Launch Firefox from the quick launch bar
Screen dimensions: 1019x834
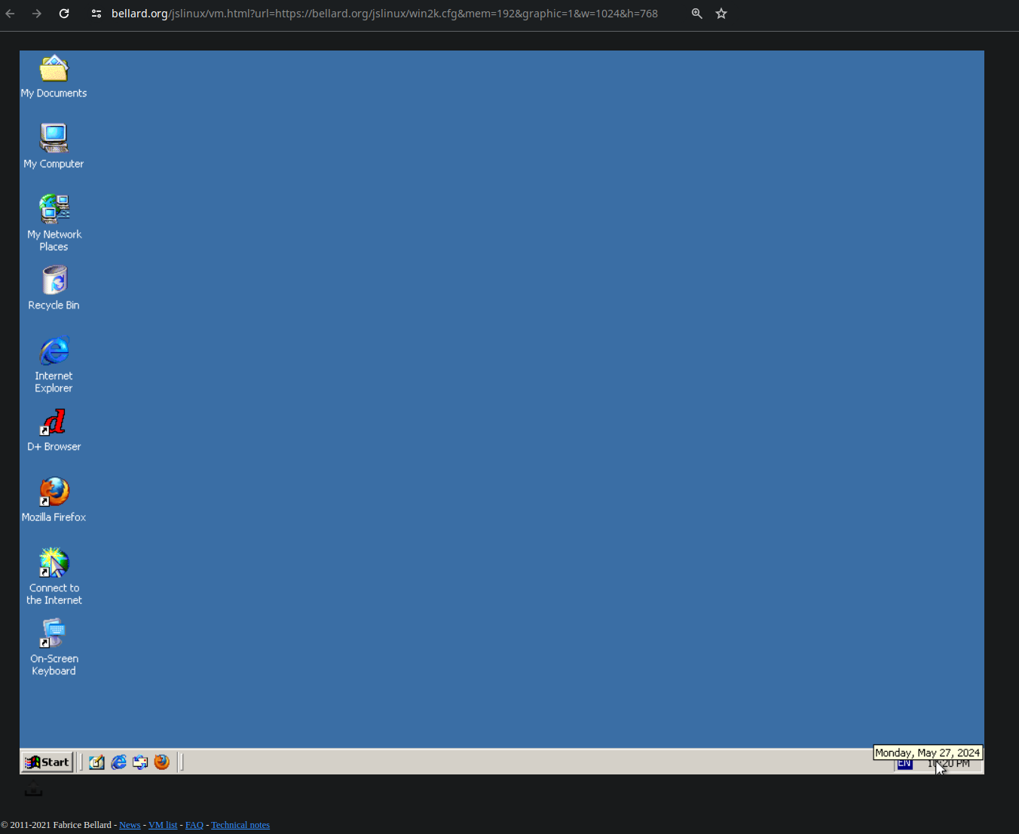click(161, 762)
